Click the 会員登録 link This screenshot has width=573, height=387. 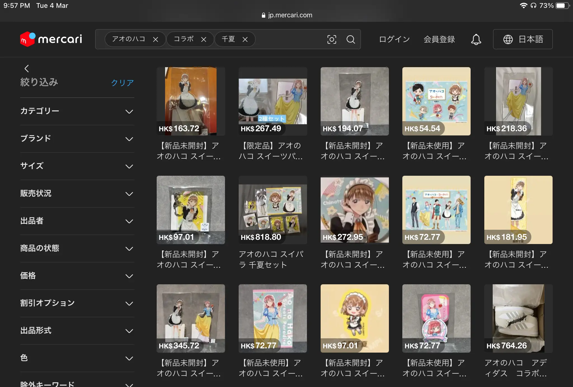(439, 39)
